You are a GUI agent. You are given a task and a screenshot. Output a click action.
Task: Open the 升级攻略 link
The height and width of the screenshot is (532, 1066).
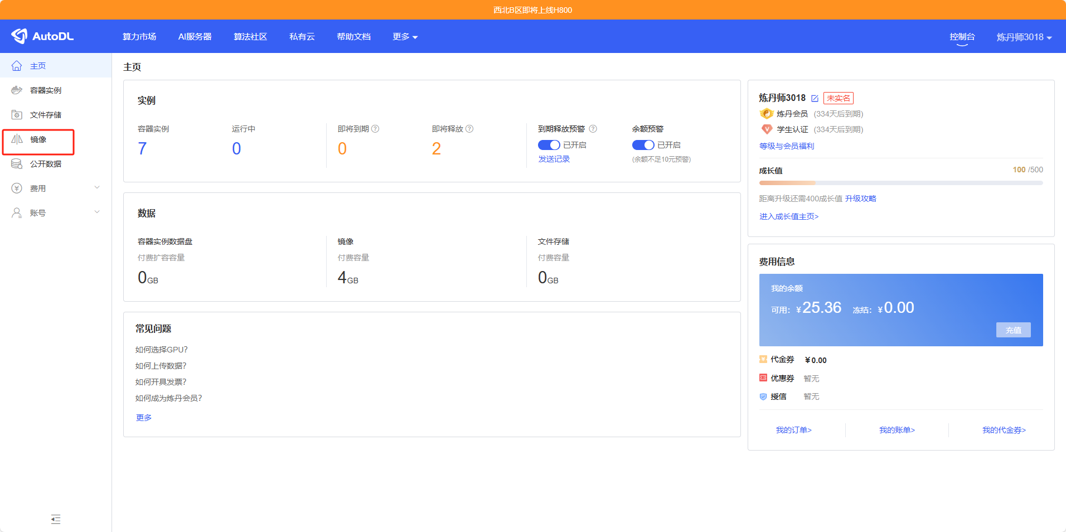coord(860,199)
